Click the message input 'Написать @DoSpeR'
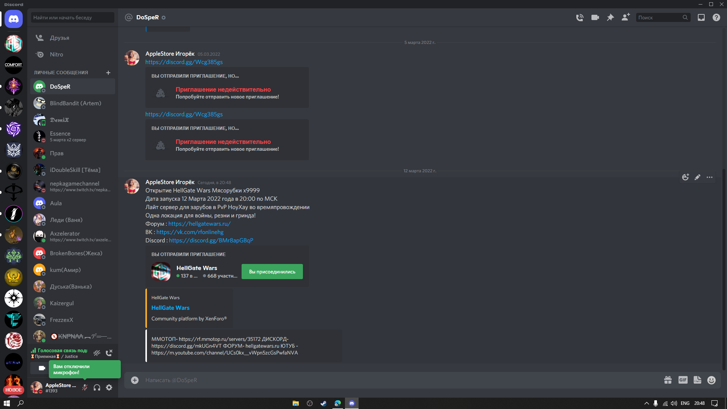Screen dimensions: 727x409 coord(401,380)
